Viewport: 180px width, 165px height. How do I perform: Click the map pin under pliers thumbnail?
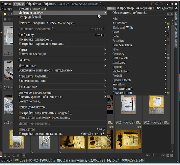[32, 152]
